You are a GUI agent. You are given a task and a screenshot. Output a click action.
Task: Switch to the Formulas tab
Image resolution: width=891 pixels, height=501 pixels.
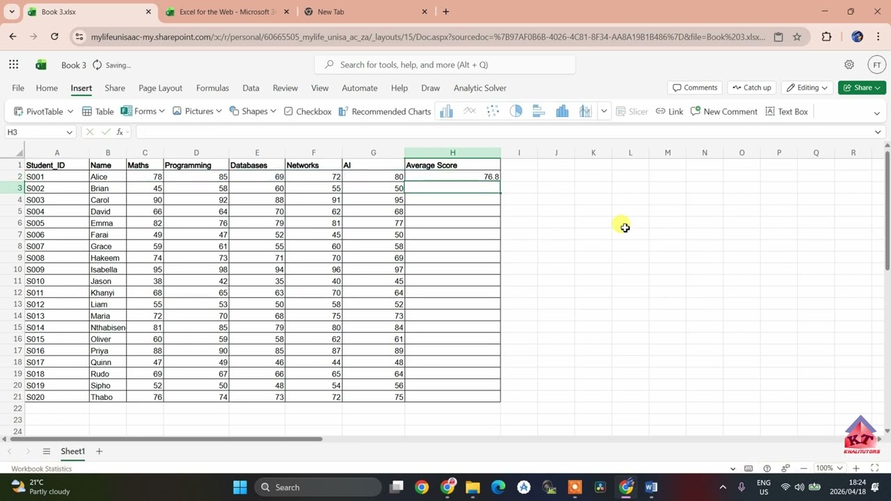coord(212,88)
